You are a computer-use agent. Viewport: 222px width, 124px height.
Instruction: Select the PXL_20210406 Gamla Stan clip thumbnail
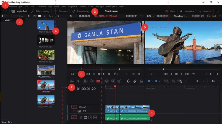pyautogui.click(x=46, y=70)
